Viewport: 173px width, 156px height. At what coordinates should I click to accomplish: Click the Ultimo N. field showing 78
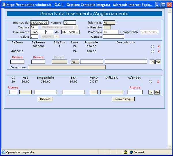[109, 23]
